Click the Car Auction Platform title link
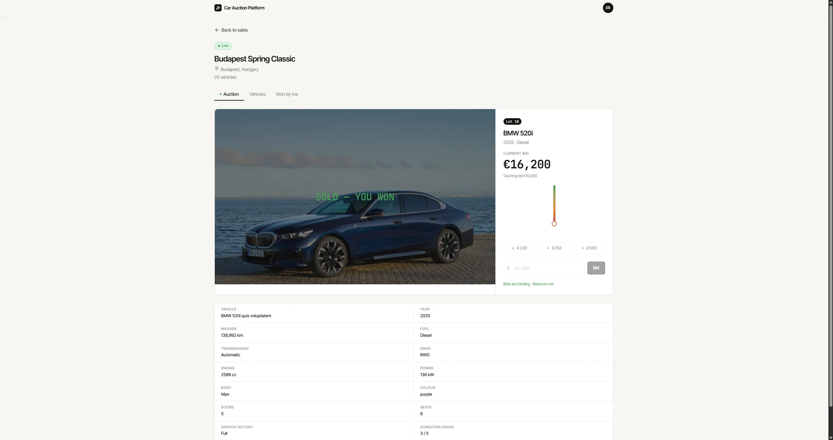This screenshot has height=440, width=833. 244,8
